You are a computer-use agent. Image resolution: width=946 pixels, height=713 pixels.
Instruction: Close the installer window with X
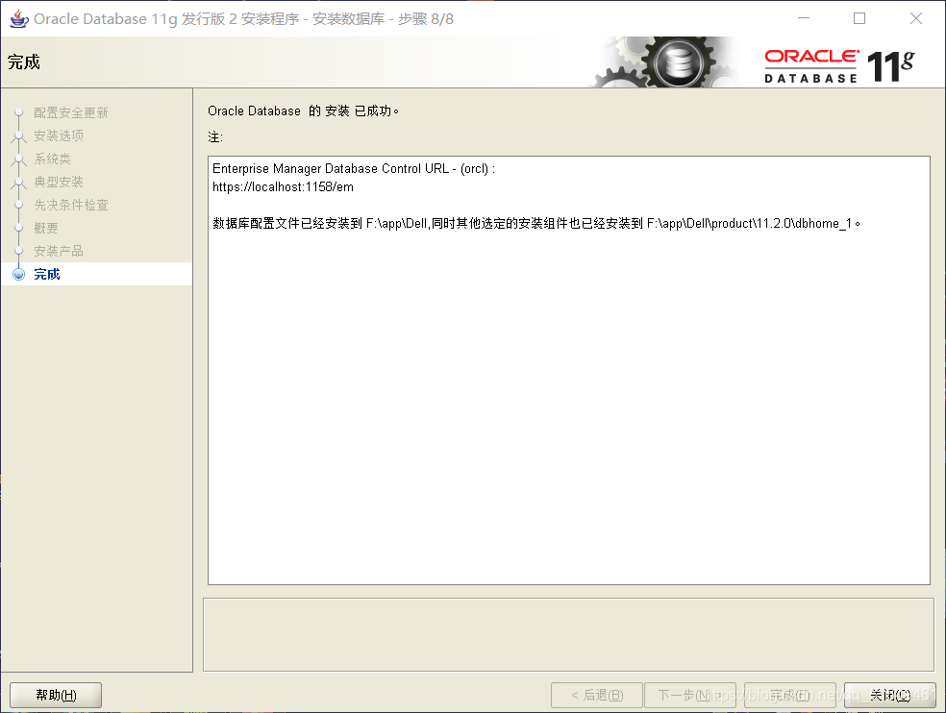tap(916, 18)
